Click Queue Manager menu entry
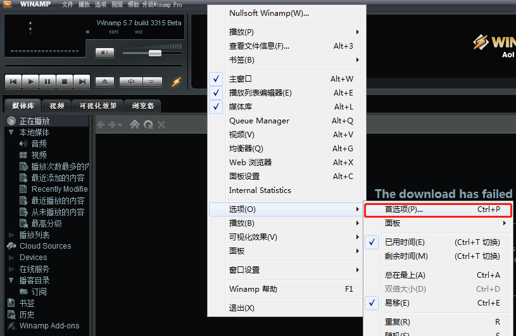 point(286,121)
